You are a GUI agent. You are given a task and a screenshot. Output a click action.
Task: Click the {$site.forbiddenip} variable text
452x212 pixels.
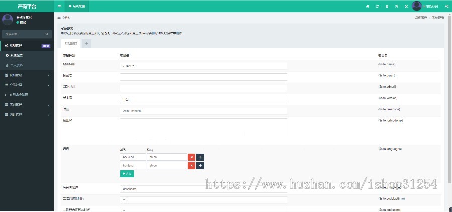coord(390,120)
